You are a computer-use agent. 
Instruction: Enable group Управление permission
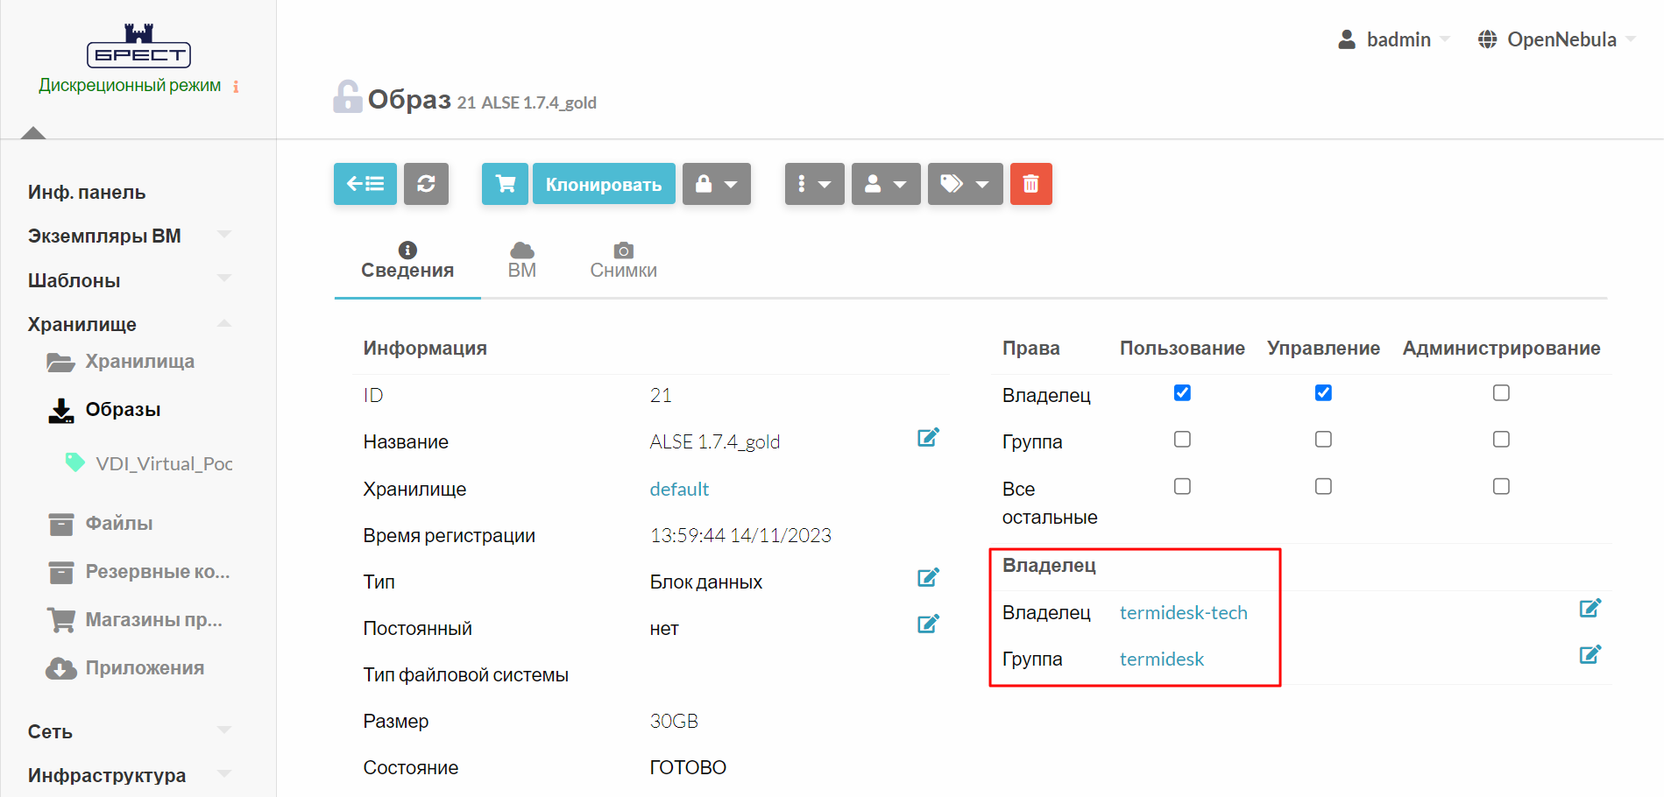[1323, 440]
